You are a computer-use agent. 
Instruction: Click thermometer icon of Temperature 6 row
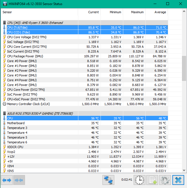point(4,142)
